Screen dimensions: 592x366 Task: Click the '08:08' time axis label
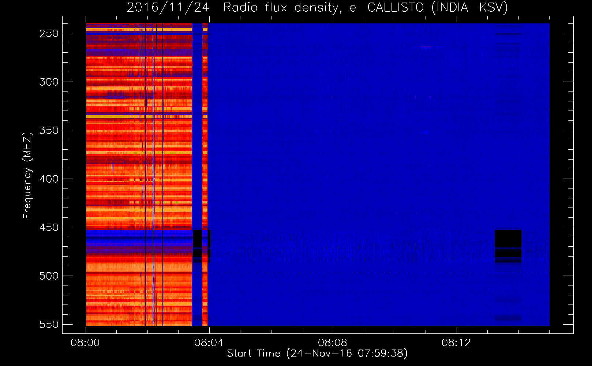(x=333, y=343)
